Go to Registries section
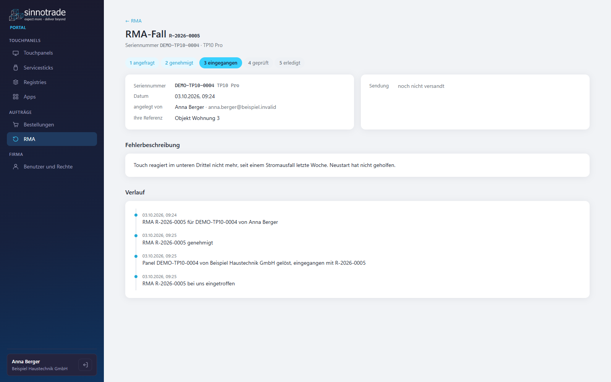 [x=52, y=82]
